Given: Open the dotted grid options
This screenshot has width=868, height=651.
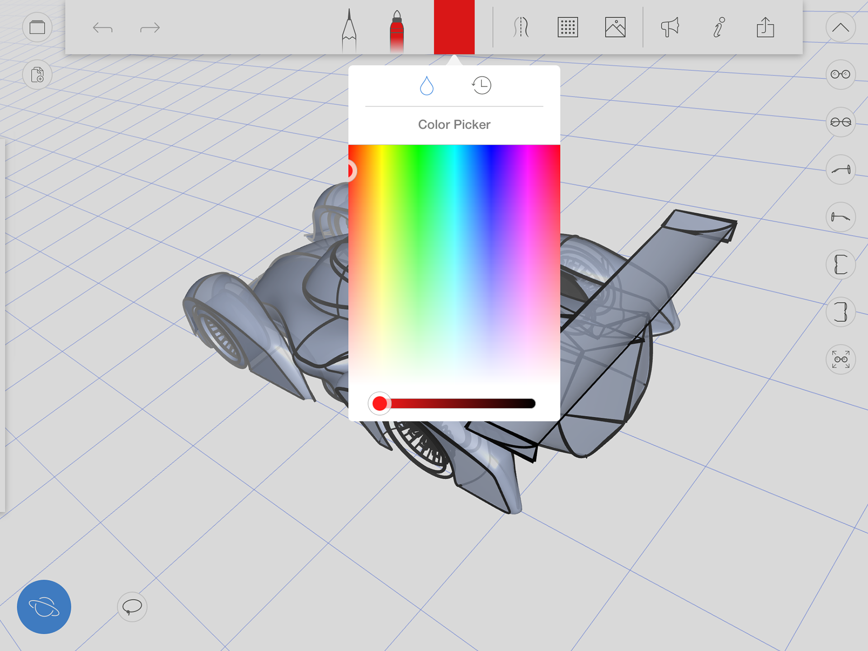Looking at the screenshot, I should [x=568, y=28].
